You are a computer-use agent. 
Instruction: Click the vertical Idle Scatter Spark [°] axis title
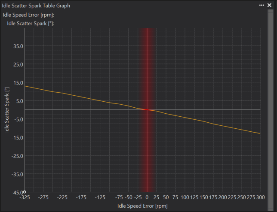(x=7, y=110)
